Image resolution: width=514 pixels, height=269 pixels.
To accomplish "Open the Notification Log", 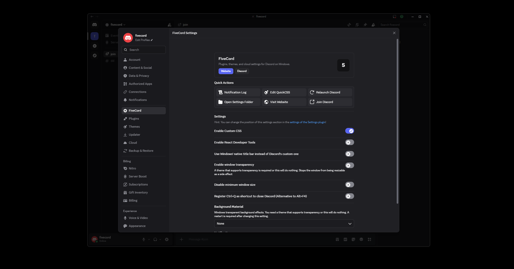I will (x=238, y=92).
